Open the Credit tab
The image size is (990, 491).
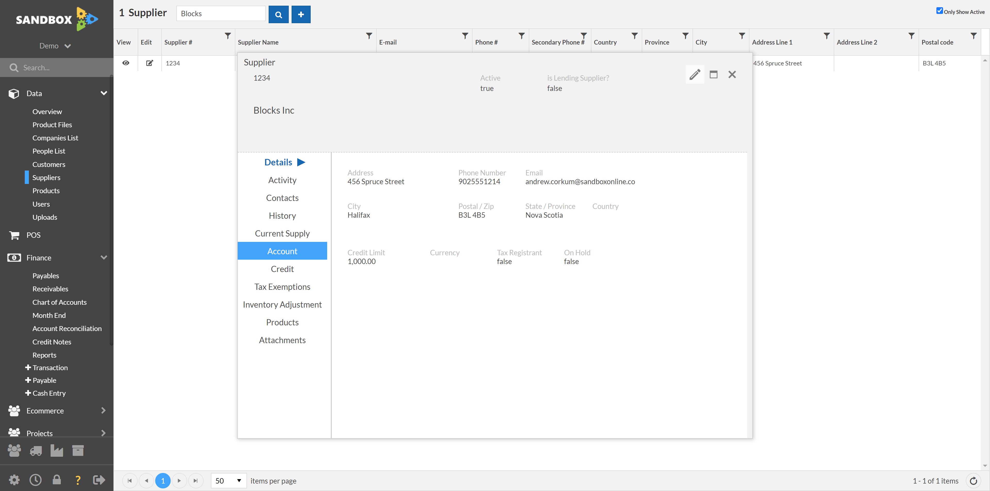pyautogui.click(x=282, y=269)
